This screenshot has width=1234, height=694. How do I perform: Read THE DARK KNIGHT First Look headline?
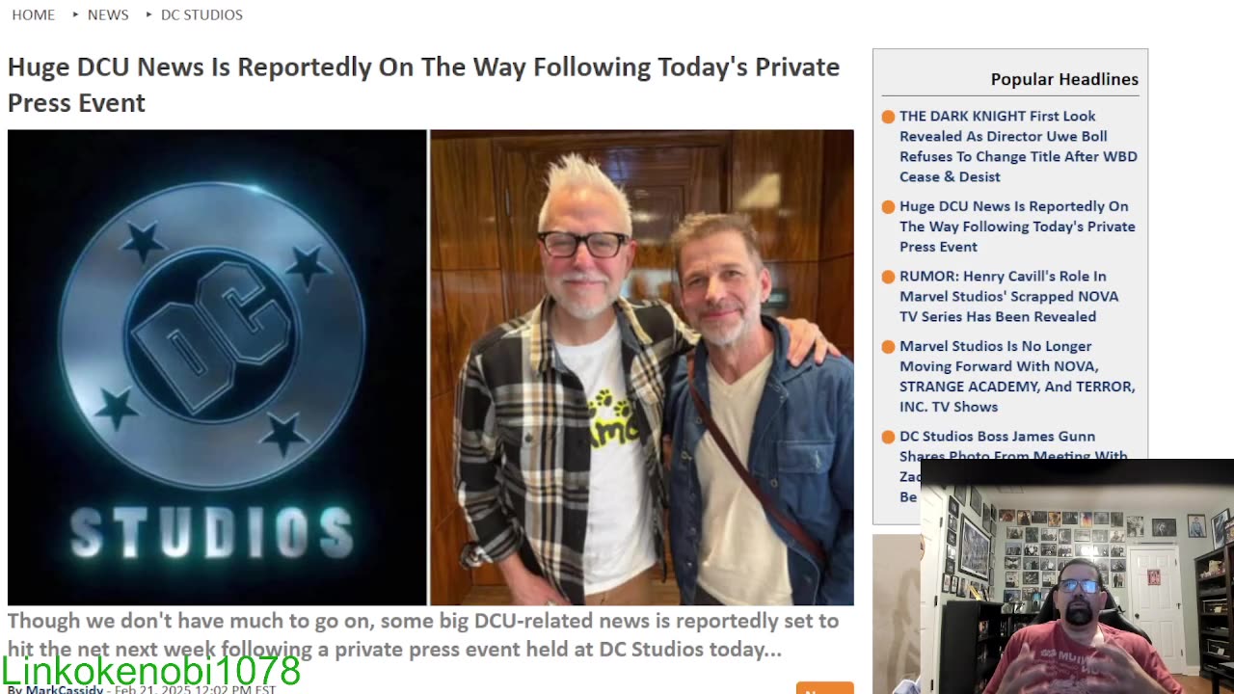pos(1018,146)
